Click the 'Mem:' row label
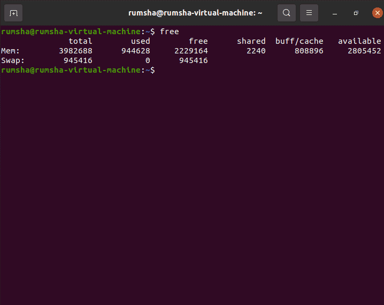 (10, 51)
